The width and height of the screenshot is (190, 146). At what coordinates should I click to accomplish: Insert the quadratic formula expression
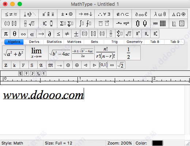click(83, 53)
